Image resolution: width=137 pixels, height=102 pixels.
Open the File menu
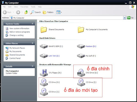4,7
